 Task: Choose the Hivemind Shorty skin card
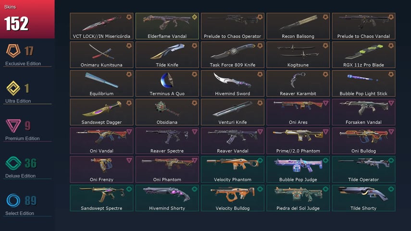[167, 198]
